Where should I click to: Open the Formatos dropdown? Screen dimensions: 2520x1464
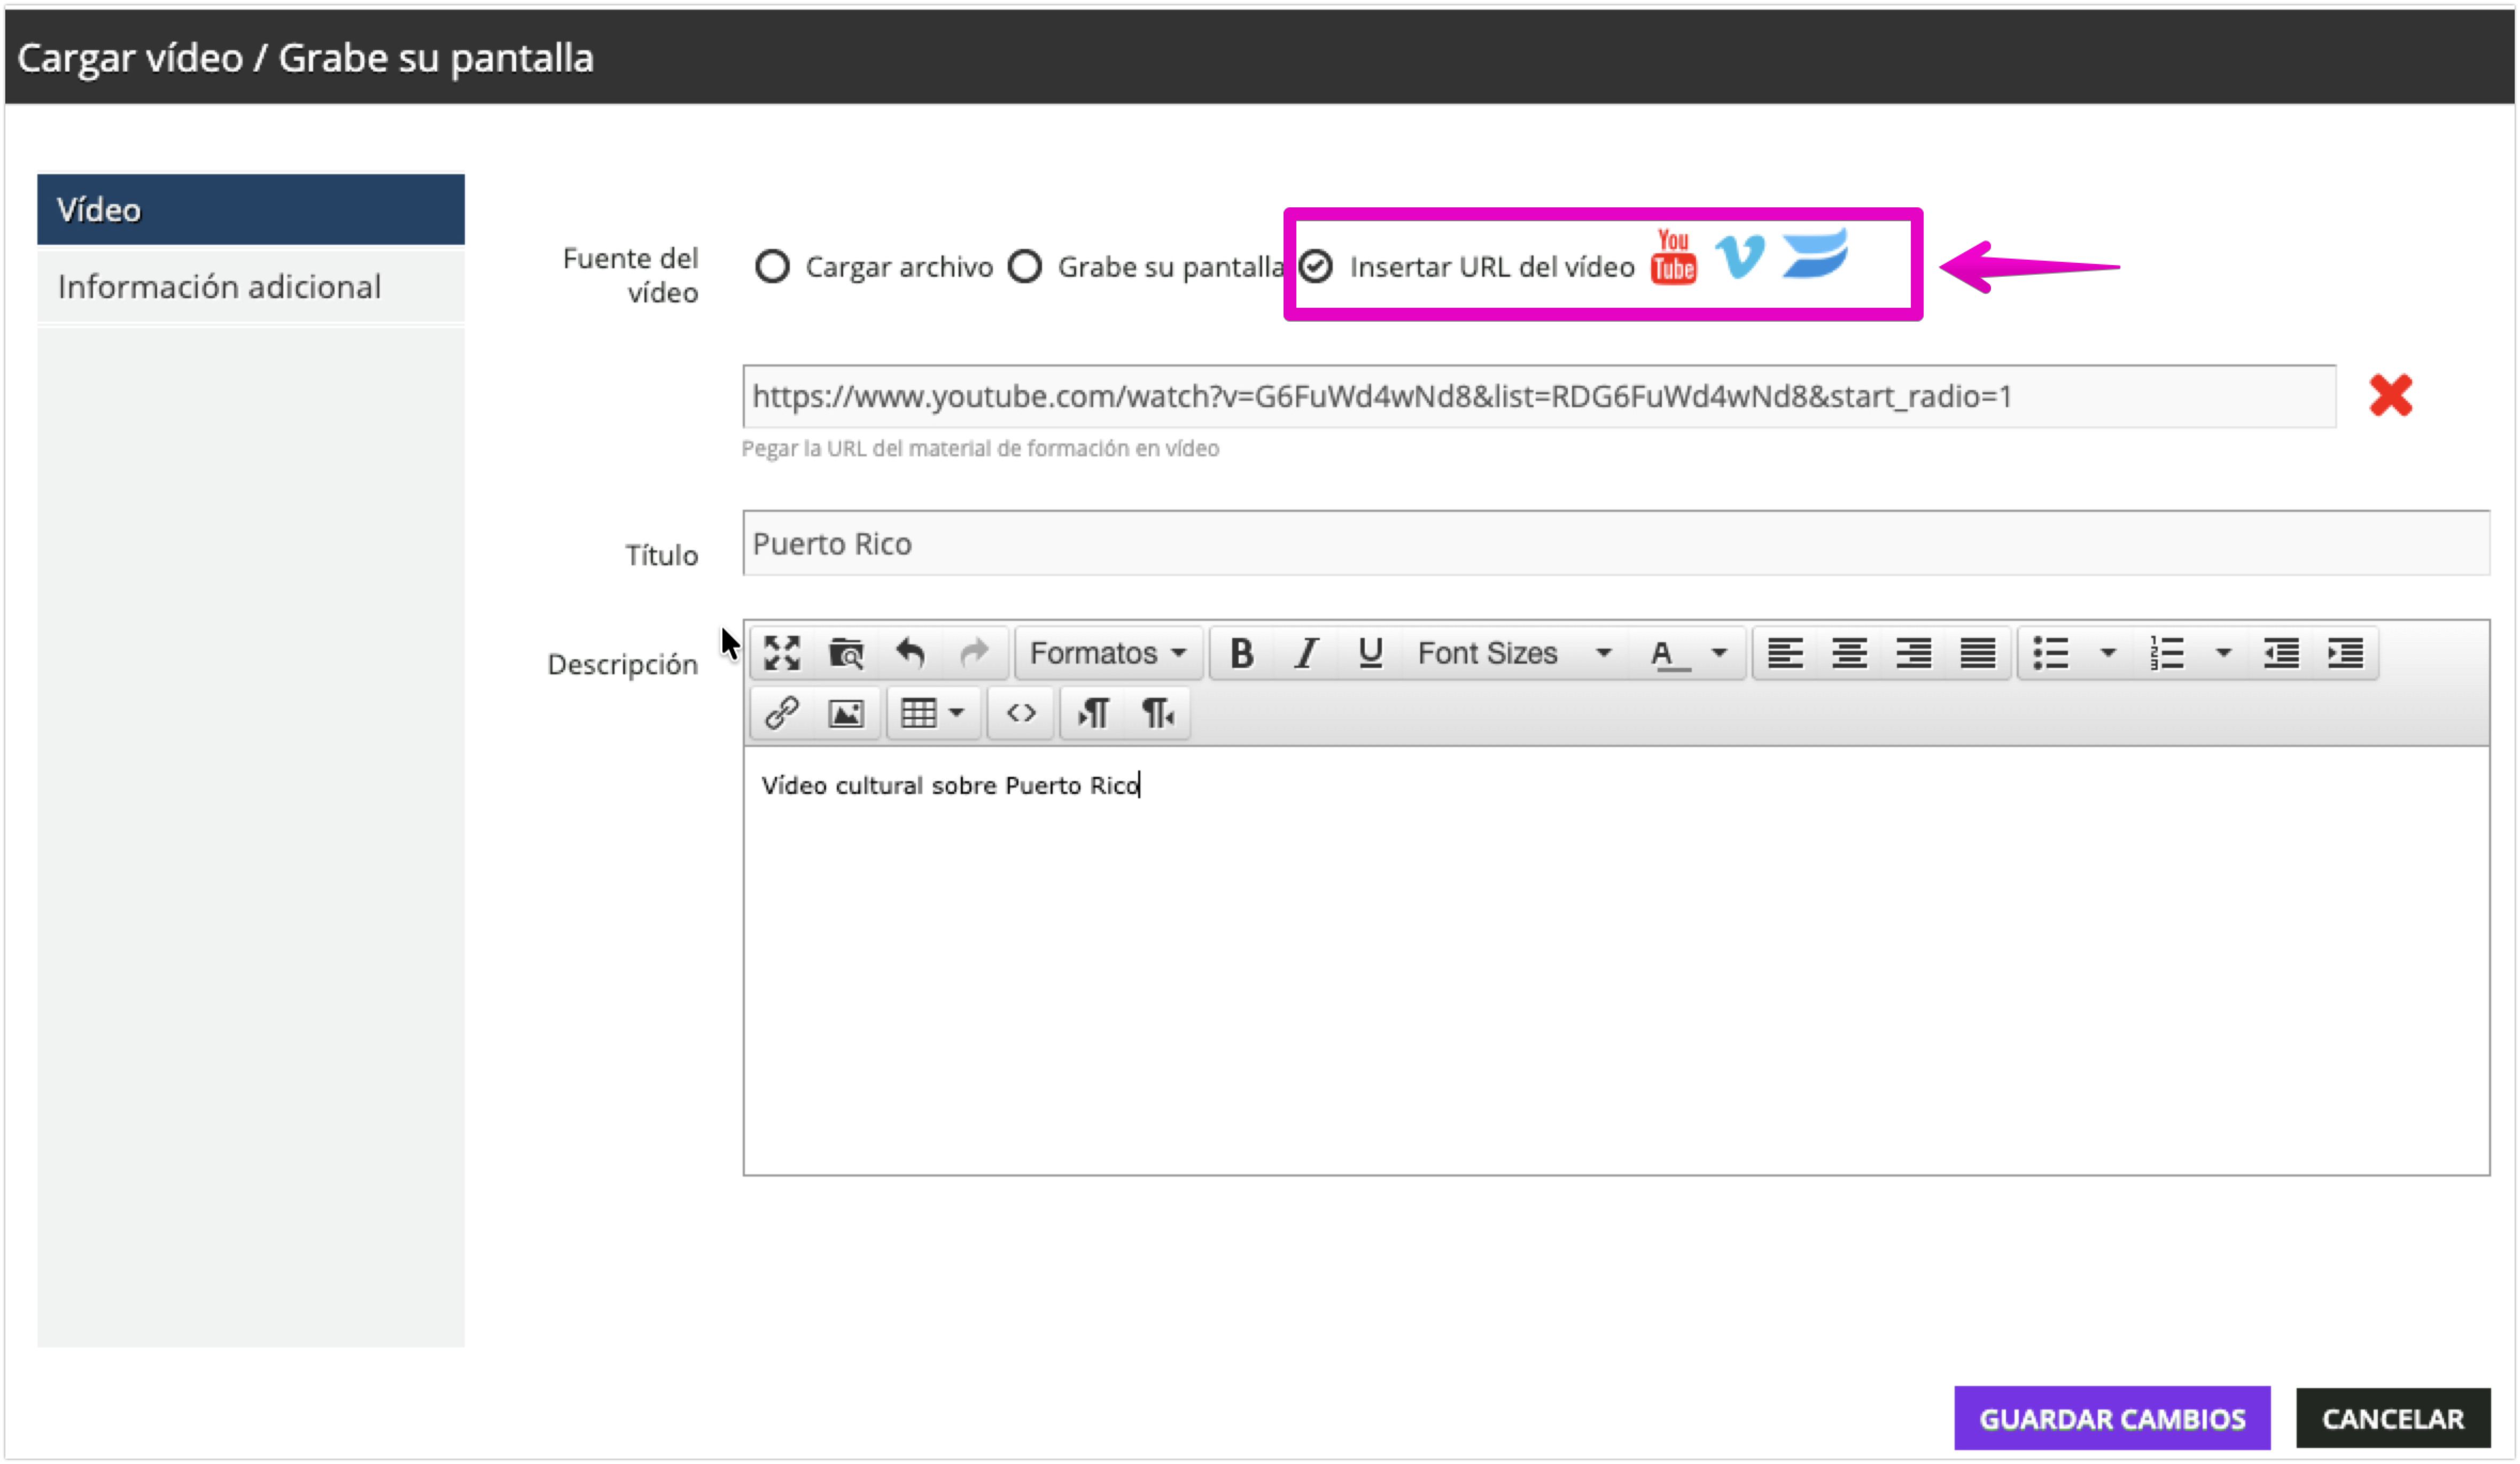[x=1108, y=653]
